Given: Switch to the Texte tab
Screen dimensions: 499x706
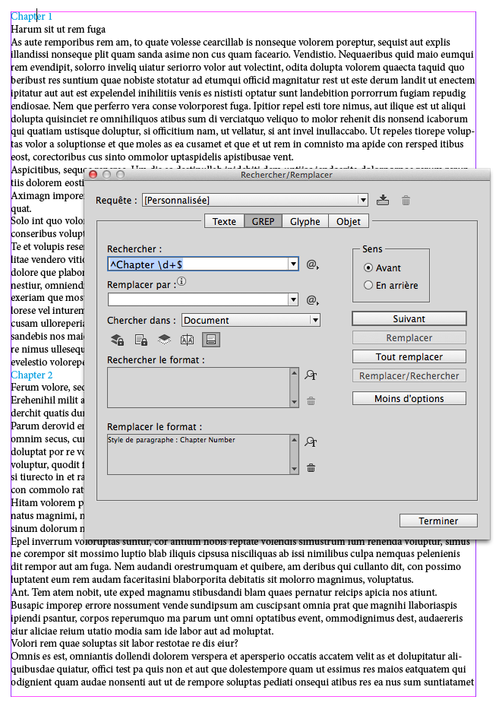Looking at the screenshot, I should (224, 221).
